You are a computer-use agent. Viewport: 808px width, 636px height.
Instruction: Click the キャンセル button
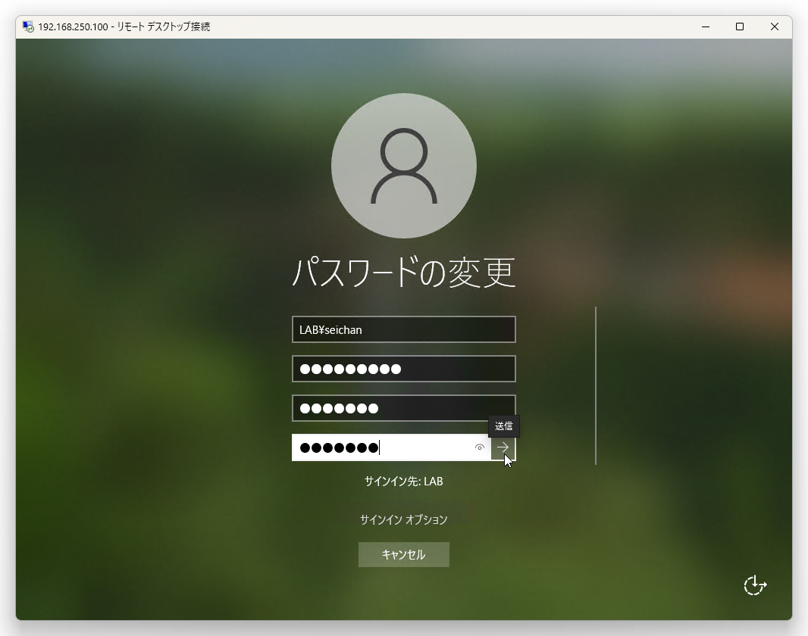click(x=403, y=555)
